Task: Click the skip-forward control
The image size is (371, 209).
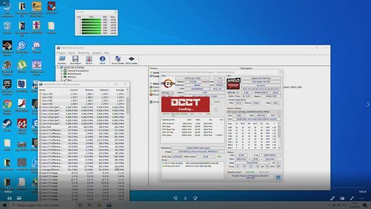Action: 195,199
